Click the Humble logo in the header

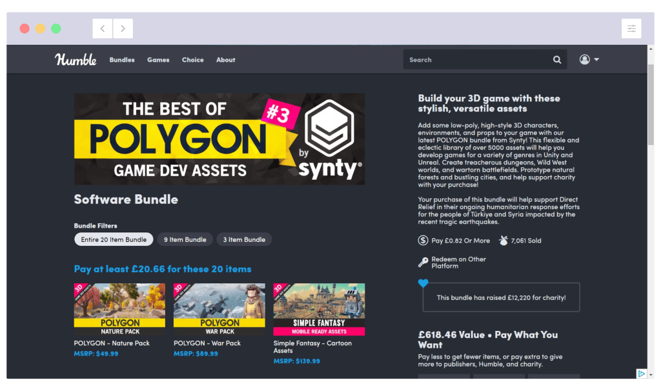point(76,60)
